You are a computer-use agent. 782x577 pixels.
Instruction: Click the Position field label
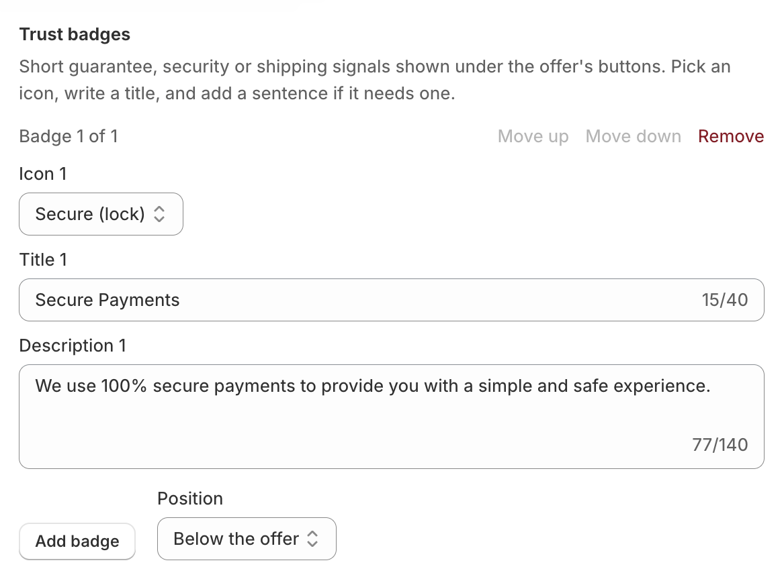click(x=190, y=499)
